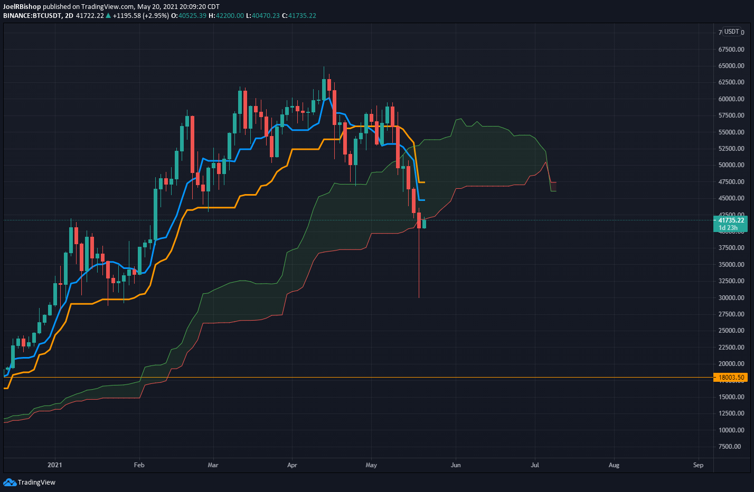This screenshot has height=492, width=754.
Task: Click the closing value C:41735.22 in header
Action: click(x=299, y=16)
